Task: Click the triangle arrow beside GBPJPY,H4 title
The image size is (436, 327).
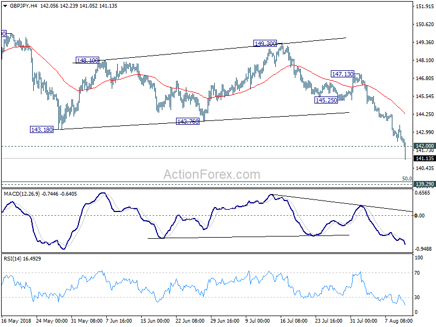Action: (5, 6)
